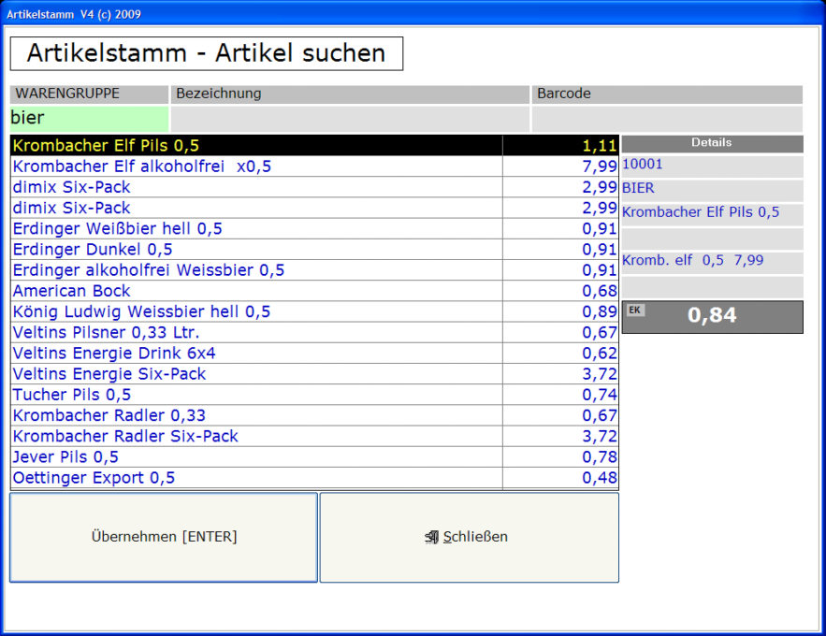Select the dimix Six-Pack row directly below Krombacher Elf alkoholfrei
The height and width of the screenshot is (636, 826).
pyautogui.click(x=314, y=187)
